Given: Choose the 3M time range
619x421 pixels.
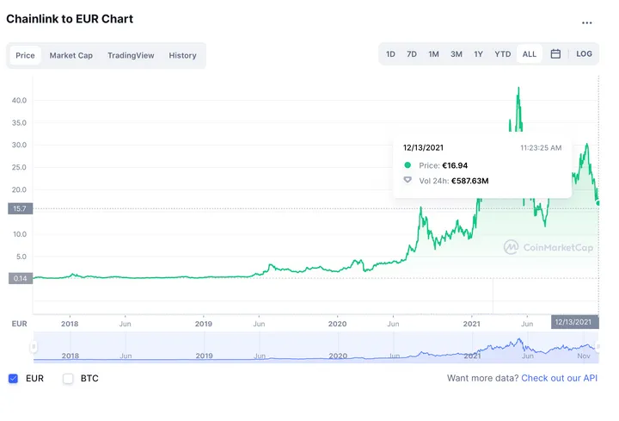Looking at the screenshot, I should [x=457, y=54].
